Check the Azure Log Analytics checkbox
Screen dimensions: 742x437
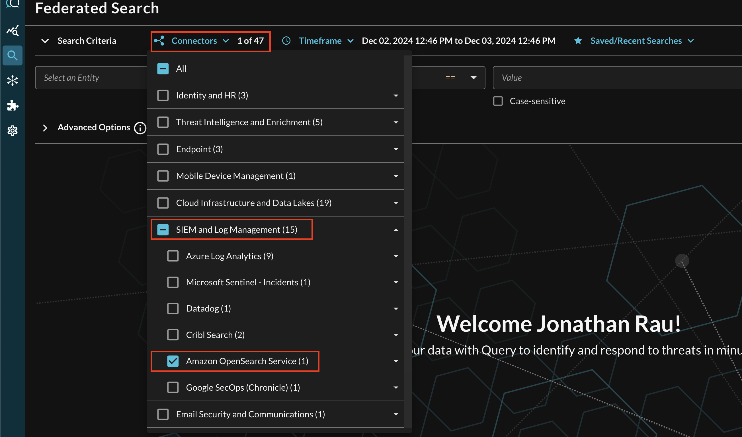(x=173, y=256)
